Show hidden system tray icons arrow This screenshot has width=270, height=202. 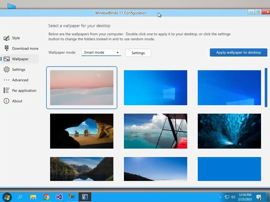point(220,197)
